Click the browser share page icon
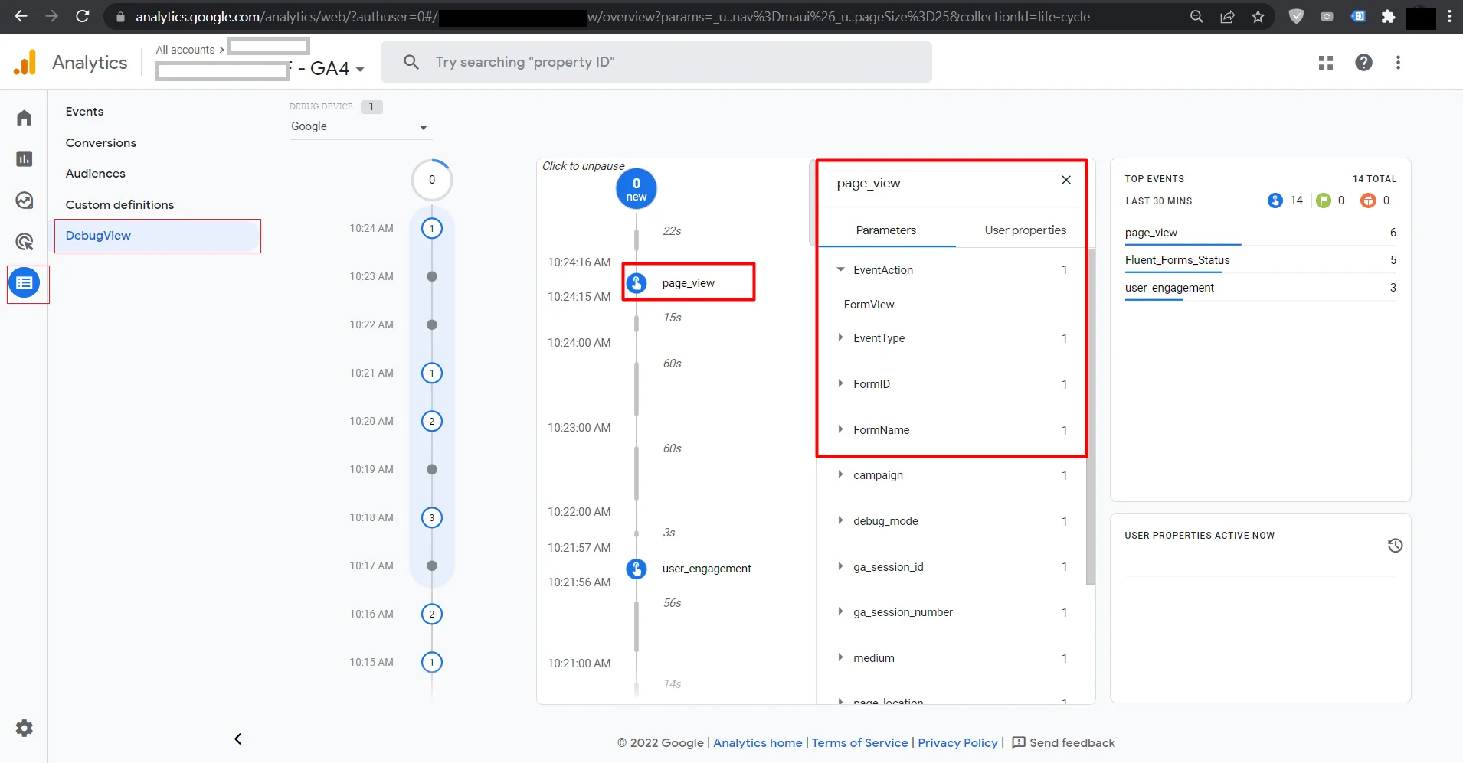Viewport: 1463px width, 763px height. [1227, 17]
